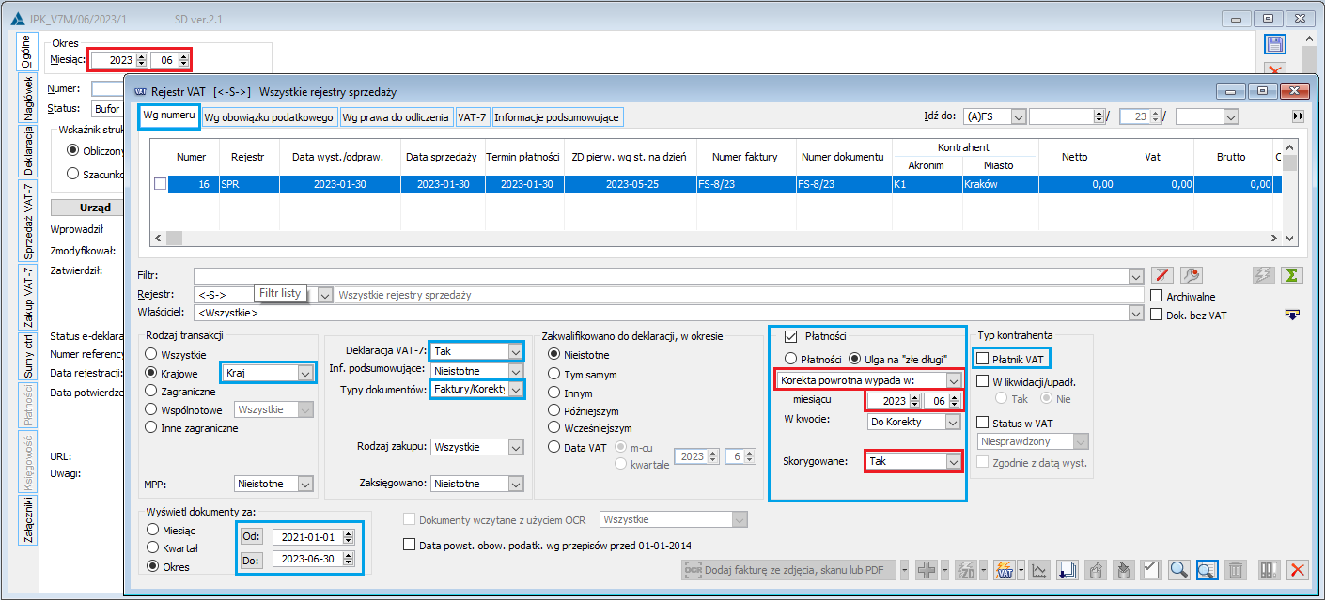Click the highlighted magnifier preview icon
The image size is (1325, 601).
tap(1208, 569)
